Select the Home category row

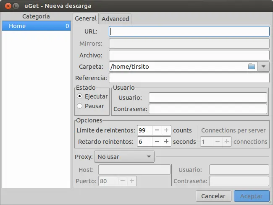(x=37, y=26)
